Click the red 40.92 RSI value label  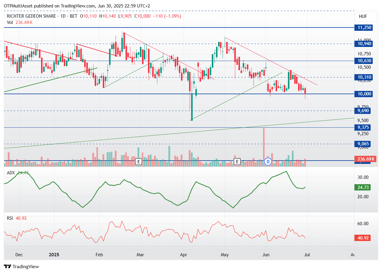click(x=364, y=238)
